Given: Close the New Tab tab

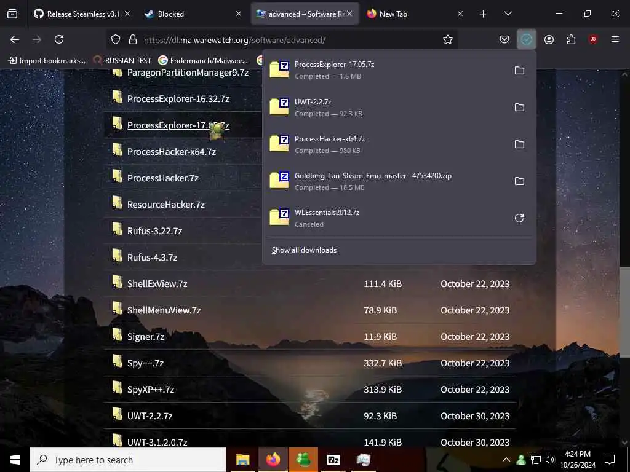Looking at the screenshot, I should click(460, 14).
